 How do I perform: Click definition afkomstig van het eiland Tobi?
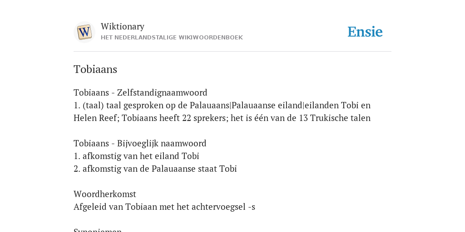click(x=141, y=156)
